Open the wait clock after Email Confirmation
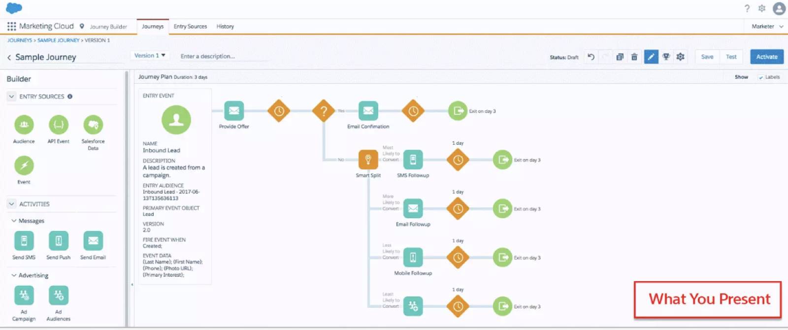The image size is (788, 330). pos(413,111)
